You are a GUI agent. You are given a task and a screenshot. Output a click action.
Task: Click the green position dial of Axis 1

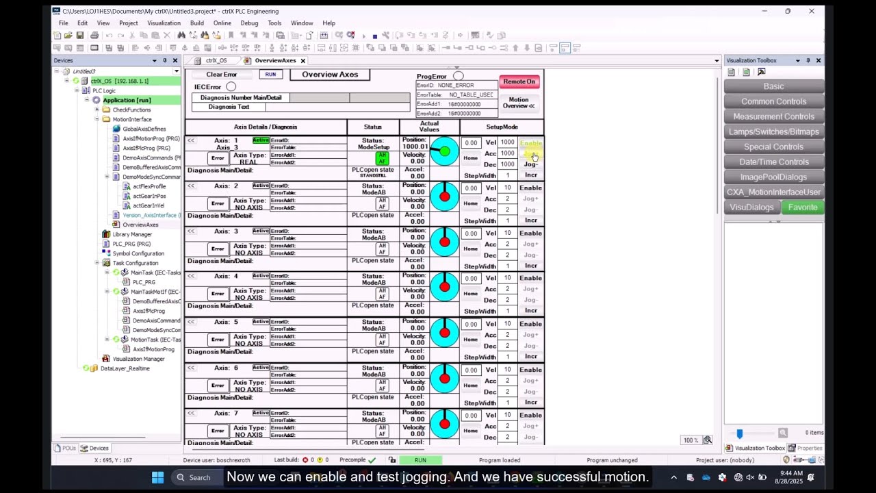tap(444, 152)
